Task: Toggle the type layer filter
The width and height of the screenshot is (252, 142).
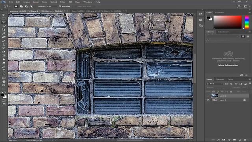Action: [236, 84]
